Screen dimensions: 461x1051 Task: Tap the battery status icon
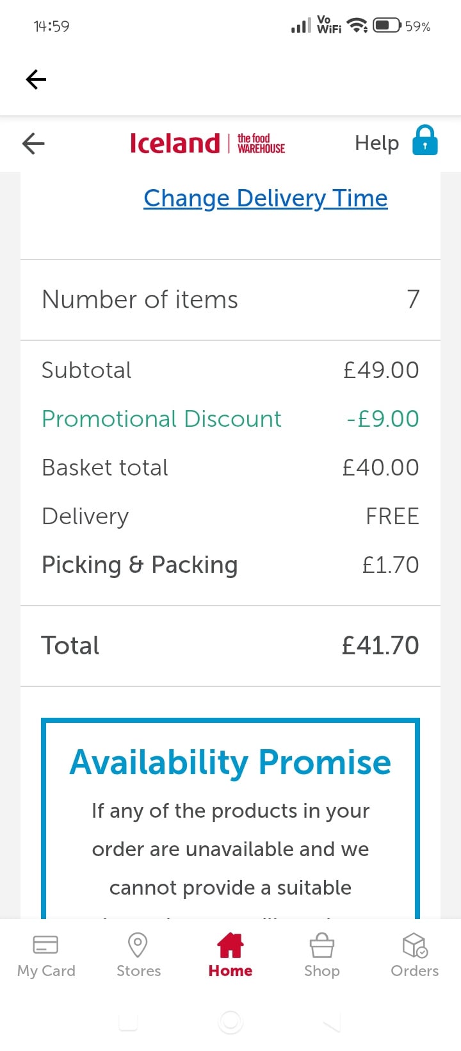tap(387, 26)
